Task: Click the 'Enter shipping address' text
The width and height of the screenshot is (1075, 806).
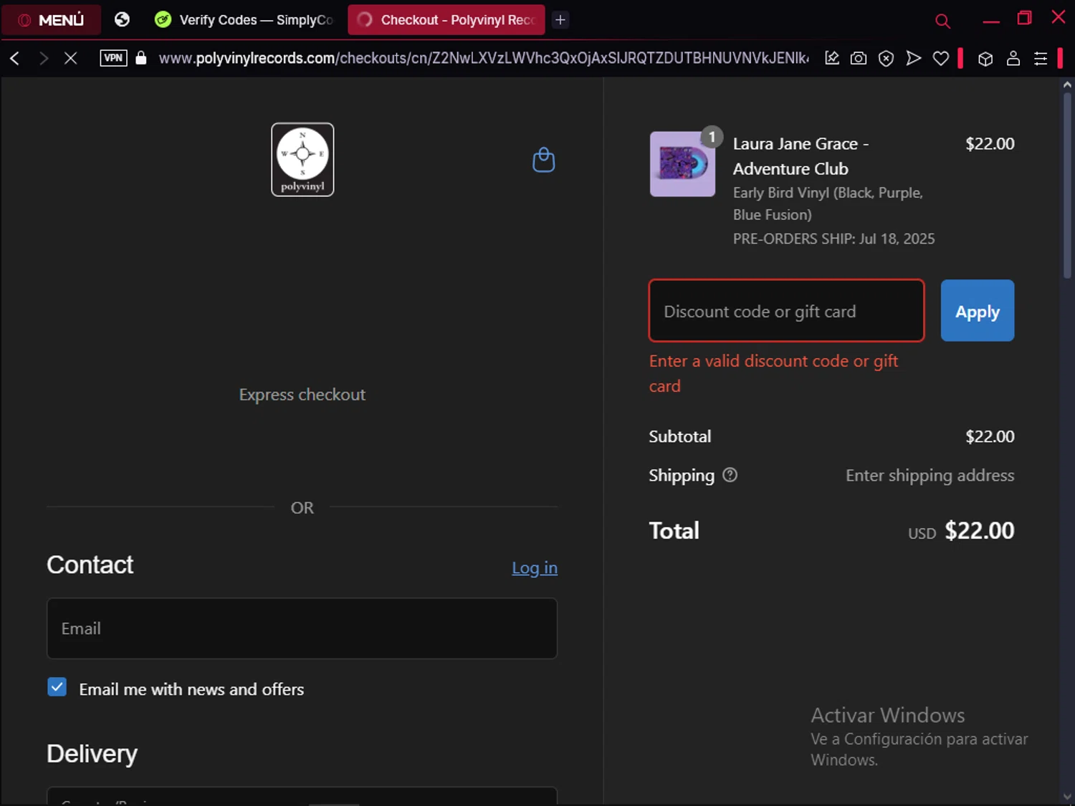Action: click(x=930, y=476)
